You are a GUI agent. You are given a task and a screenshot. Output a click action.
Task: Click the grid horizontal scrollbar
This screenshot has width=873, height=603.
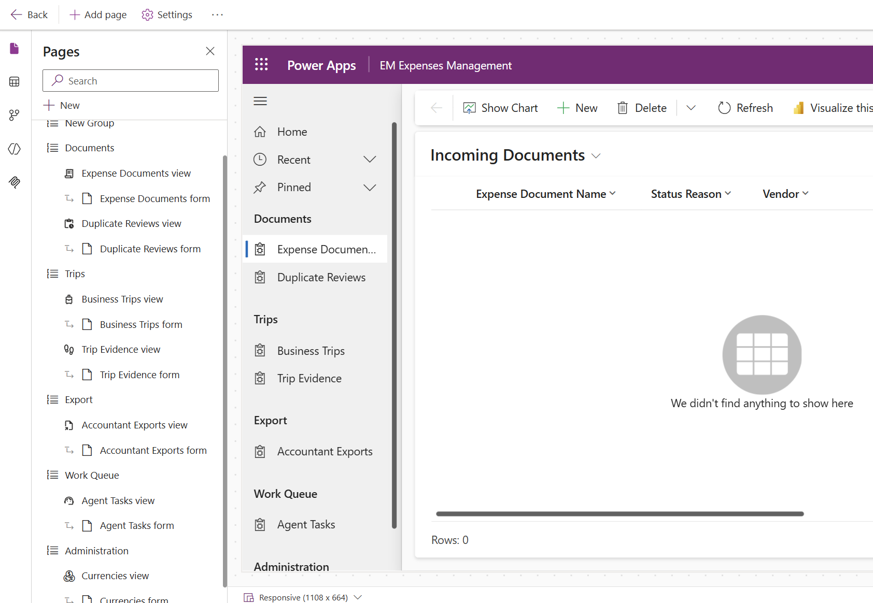620,514
